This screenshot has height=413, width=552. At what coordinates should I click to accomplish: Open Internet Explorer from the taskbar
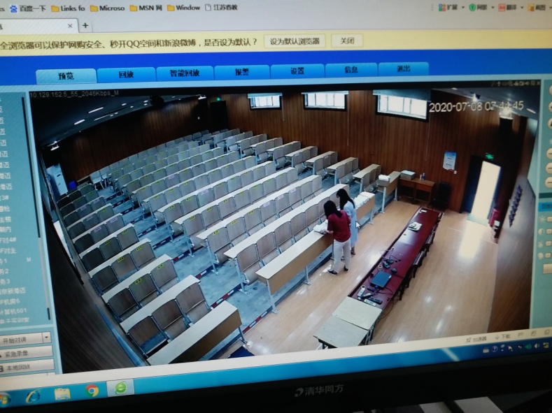[34, 397]
